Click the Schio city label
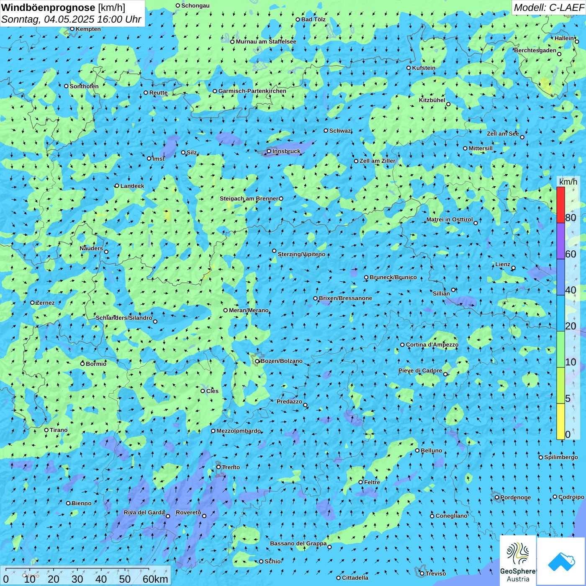The height and width of the screenshot is (586, 586). (x=272, y=561)
